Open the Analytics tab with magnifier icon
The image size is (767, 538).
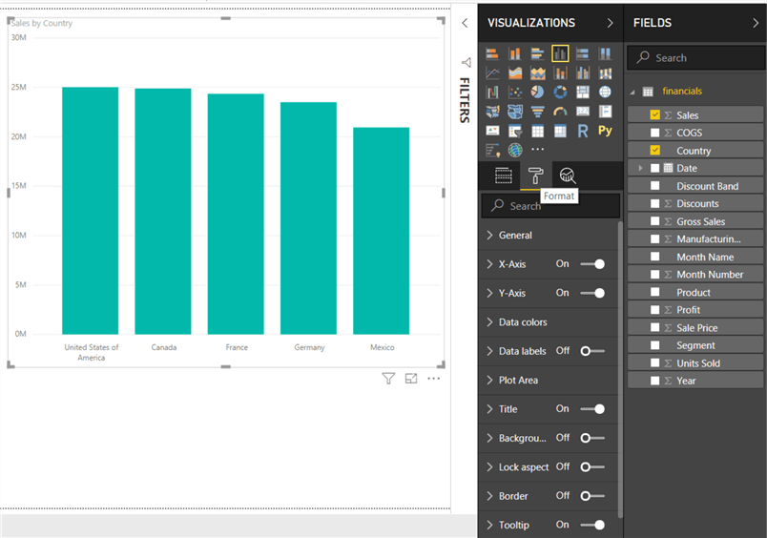[568, 176]
